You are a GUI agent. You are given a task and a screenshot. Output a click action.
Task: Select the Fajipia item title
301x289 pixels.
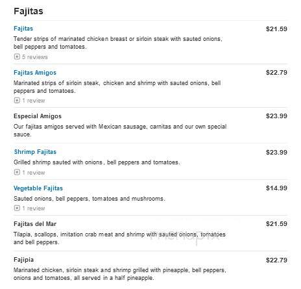coord(23,260)
